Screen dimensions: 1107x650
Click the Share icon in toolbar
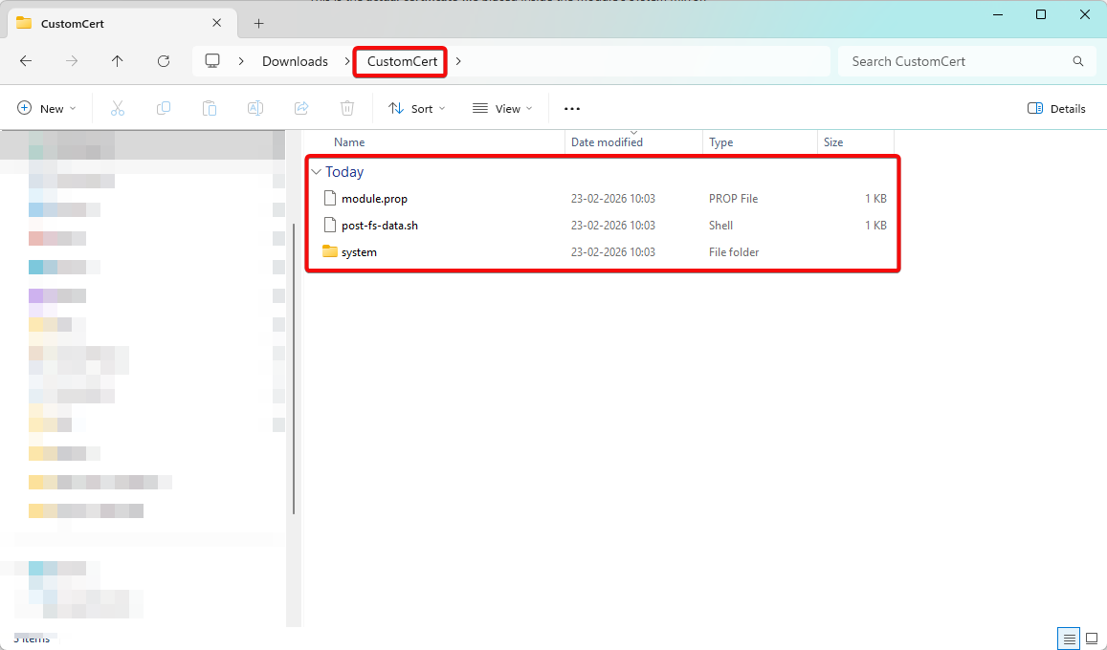click(301, 109)
